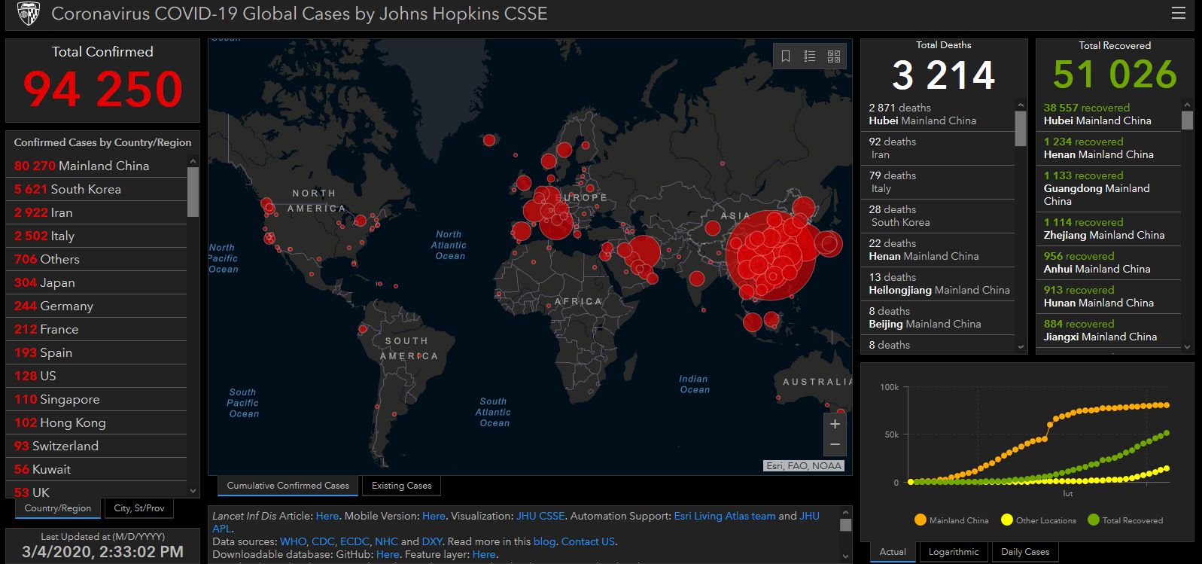The width and height of the screenshot is (1202, 564).
Task: Open the Feature layer Here link
Action: click(x=484, y=554)
